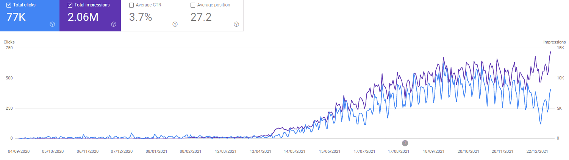Enable the Average position checkbox

(193, 5)
